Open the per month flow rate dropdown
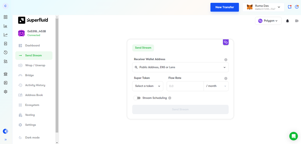The width and height of the screenshot is (301, 144). pyautogui.click(x=216, y=86)
